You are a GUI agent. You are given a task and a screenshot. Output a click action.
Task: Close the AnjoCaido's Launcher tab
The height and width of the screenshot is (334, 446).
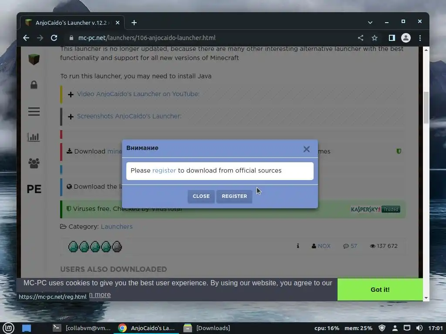(118, 23)
